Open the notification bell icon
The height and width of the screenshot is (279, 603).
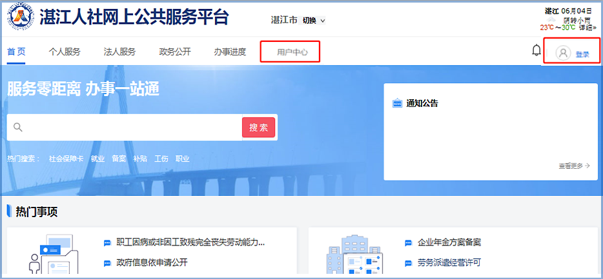[536, 51]
